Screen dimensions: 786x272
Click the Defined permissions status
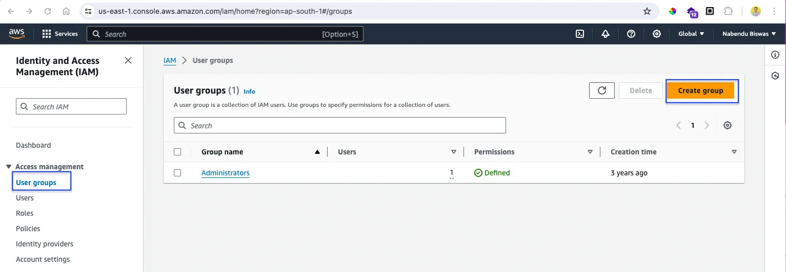click(492, 173)
